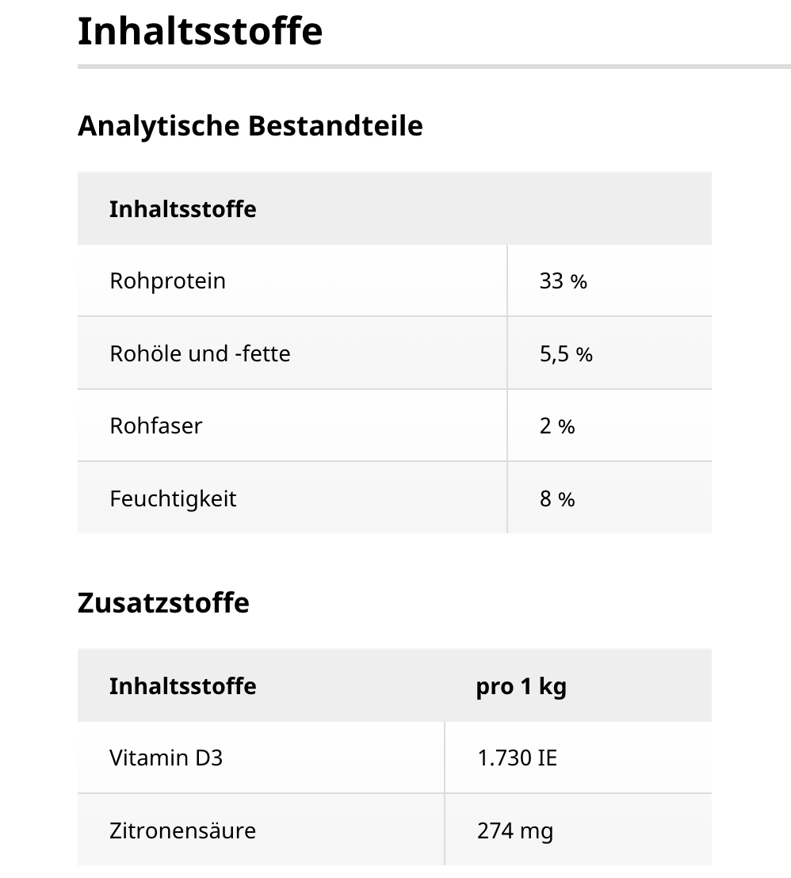Click the Inhaltsstoffe header in the Zusatzstoffe table
The height and width of the screenshot is (878, 791).
182,685
